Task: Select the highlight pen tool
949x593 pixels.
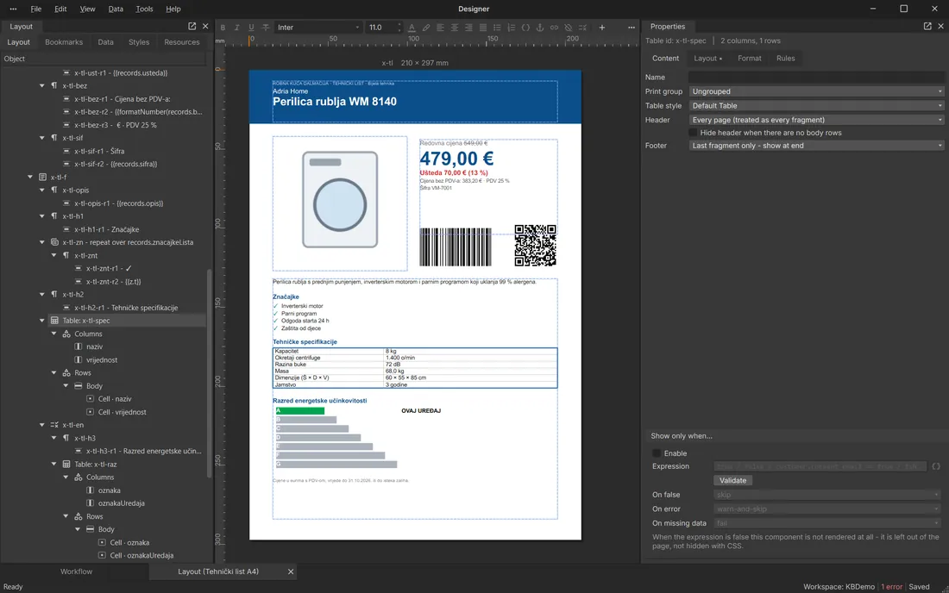Action: click(x=426, y=28)
